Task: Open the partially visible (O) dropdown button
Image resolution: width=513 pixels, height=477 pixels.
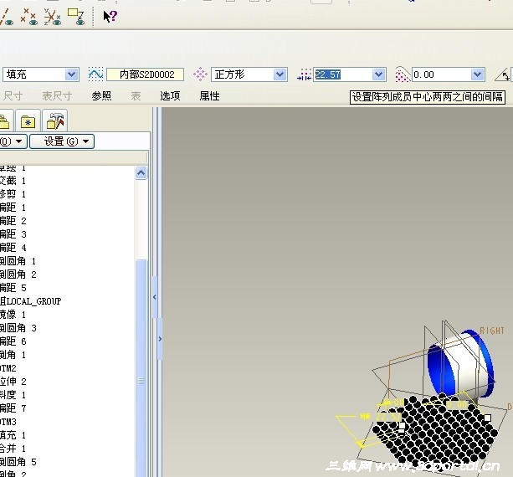Action: click(x=13, y=141)
